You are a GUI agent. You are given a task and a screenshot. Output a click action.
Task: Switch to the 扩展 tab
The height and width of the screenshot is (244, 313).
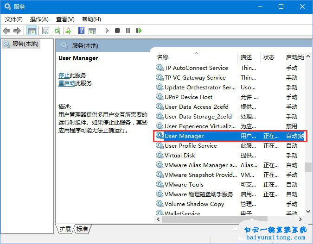65,229
